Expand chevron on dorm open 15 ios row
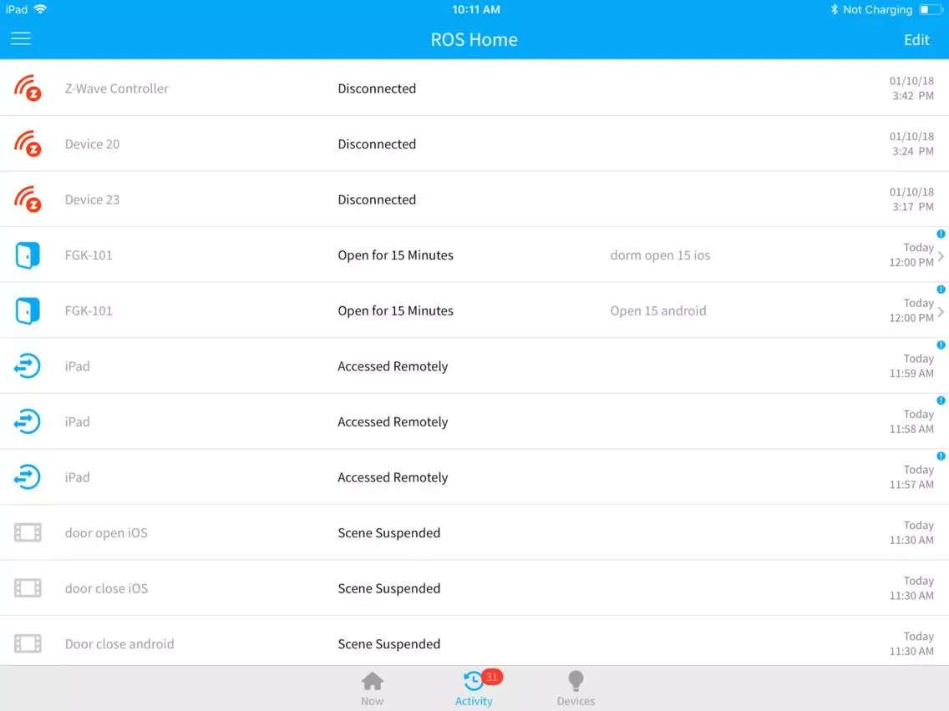This screenshot has height=711, width=949. (941, 255)
